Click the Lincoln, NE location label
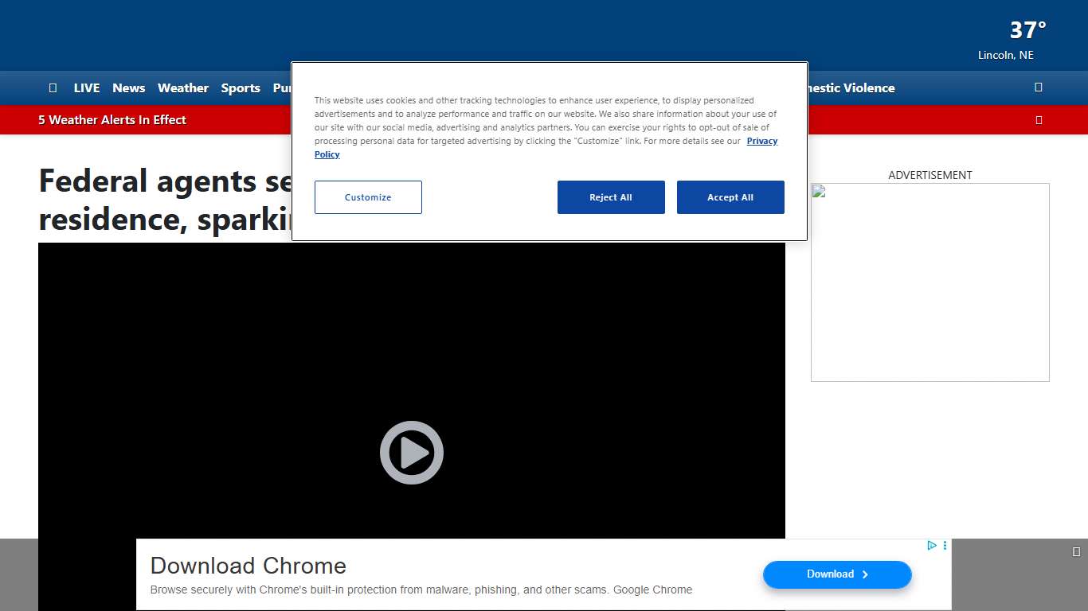The height and width of the screenshot is (611, 1088). tap(1005, 55)
